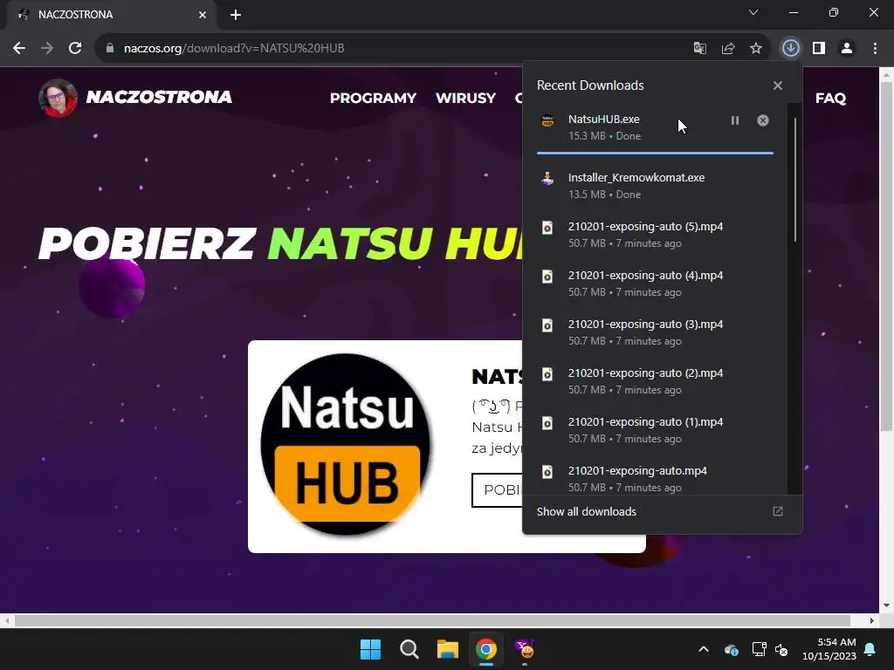
Task: Click the NatsuHUB.exe download progress bar
Action: coord(655,153)
